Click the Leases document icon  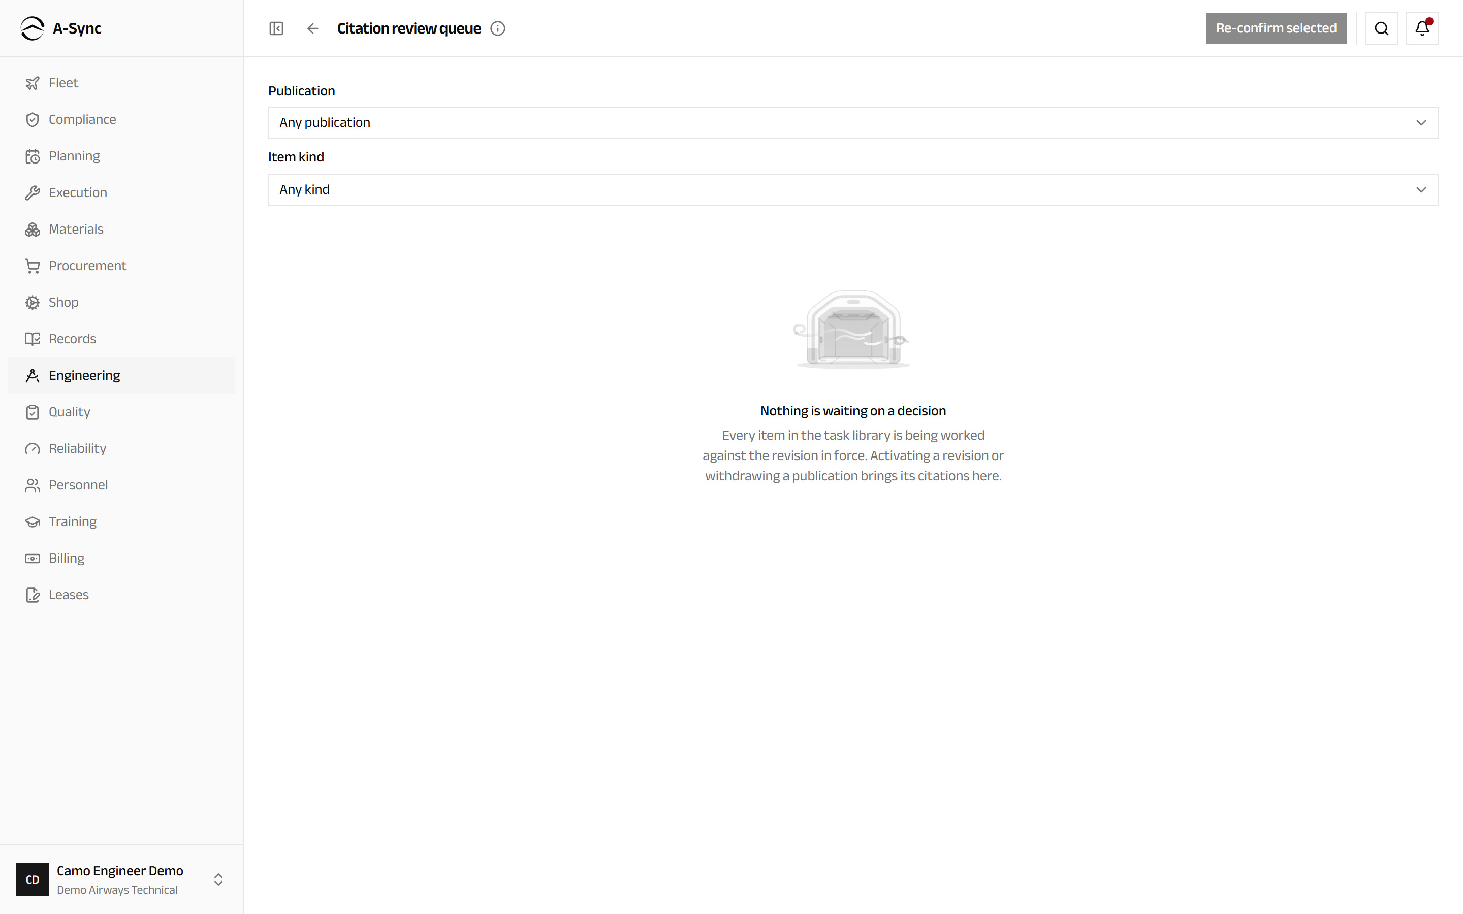coord(33,595)
